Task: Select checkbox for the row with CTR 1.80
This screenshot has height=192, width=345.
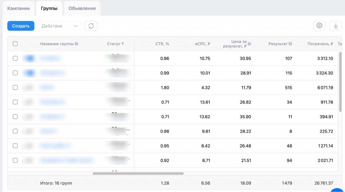Action: (x=15, y=87)
